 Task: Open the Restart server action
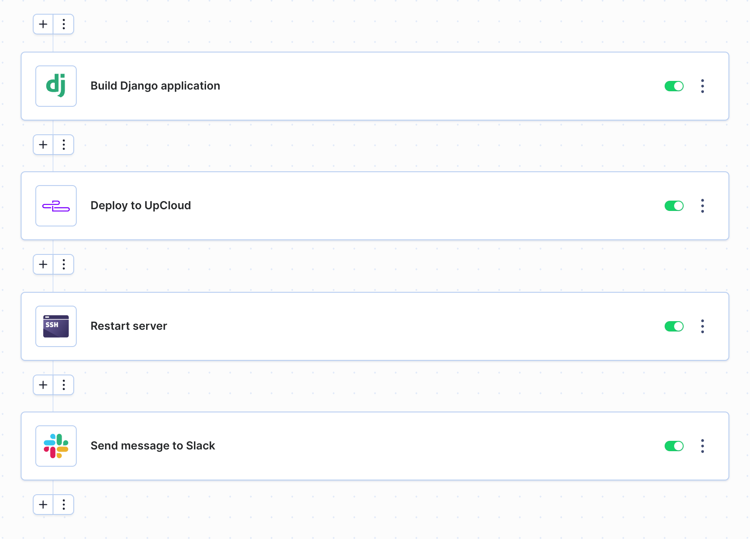[375, 326]
